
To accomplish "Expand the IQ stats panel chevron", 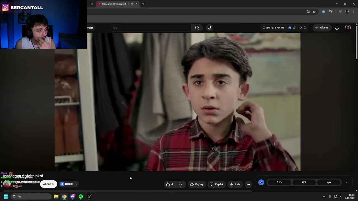I will (x=347, y=182).
